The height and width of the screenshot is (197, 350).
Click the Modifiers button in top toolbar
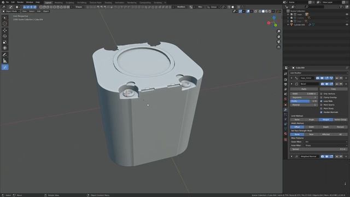(181, 7)
